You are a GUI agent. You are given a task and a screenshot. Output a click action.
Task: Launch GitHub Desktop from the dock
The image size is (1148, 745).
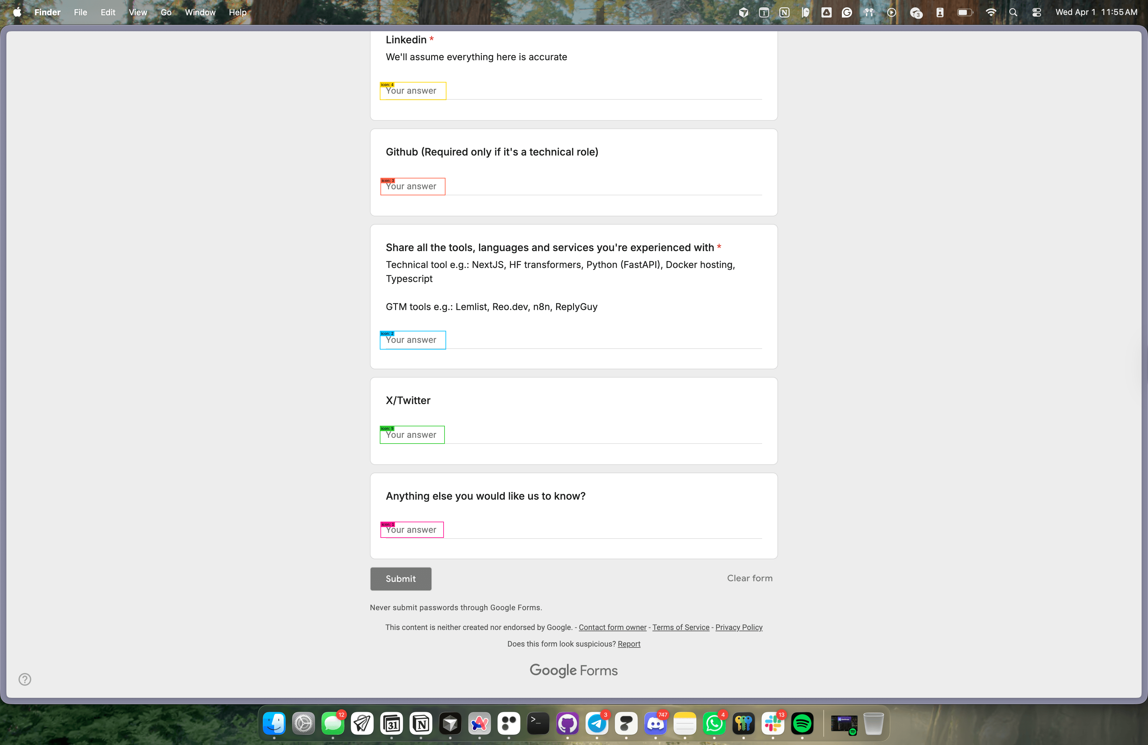[x=567, y=723]
